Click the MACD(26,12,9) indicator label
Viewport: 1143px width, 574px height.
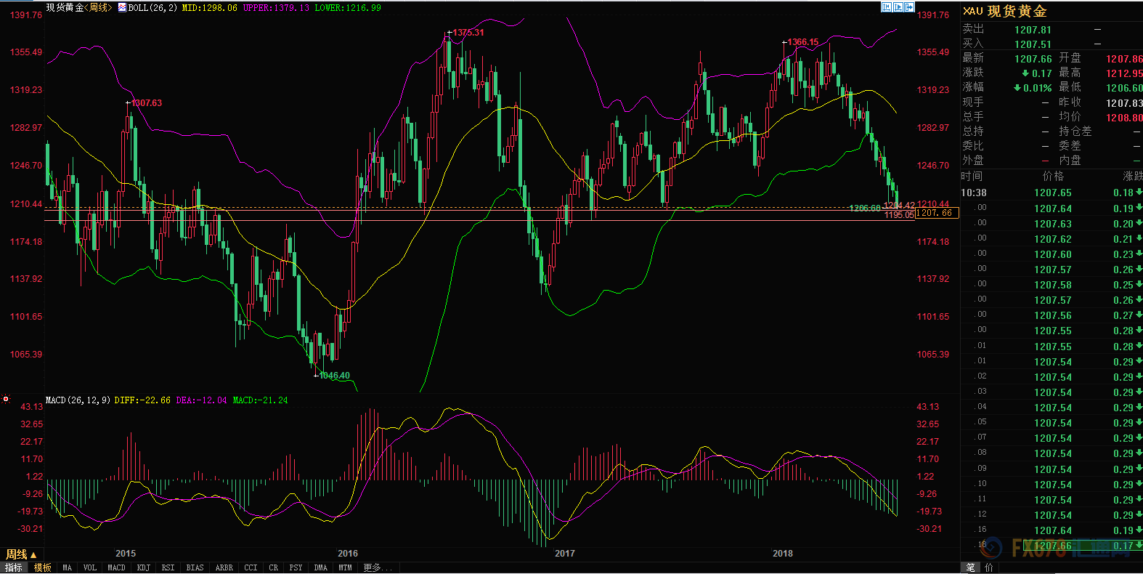(78, 400)
